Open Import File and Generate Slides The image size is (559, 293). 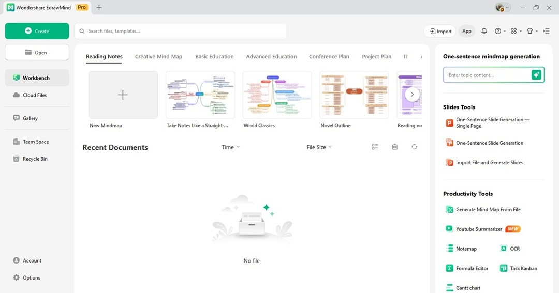click(x=484, y=162)
